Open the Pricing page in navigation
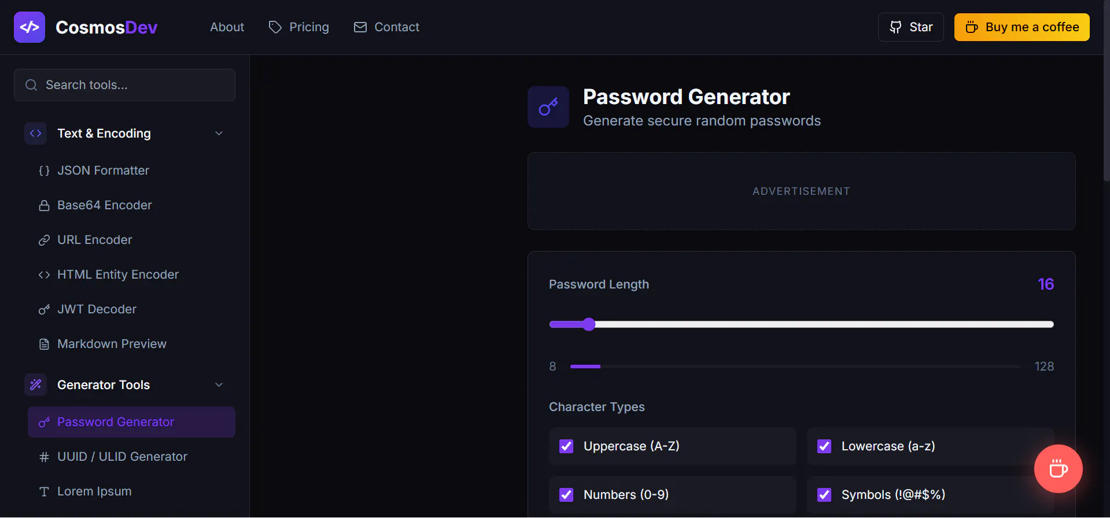 coord(299,27)
